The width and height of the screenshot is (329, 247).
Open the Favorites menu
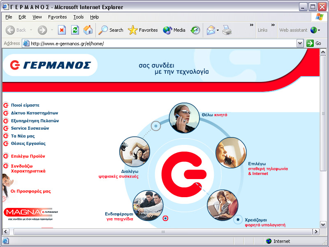tap(57, 17)
